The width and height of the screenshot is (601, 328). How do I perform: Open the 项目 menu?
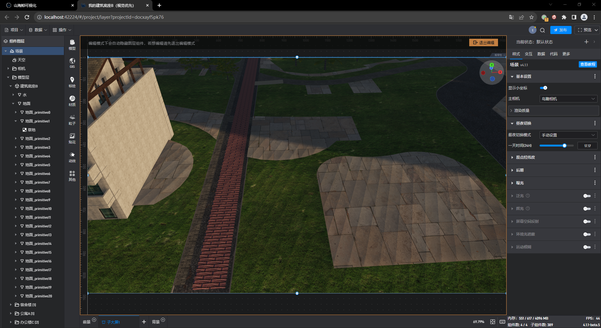[x=14, y=30]
